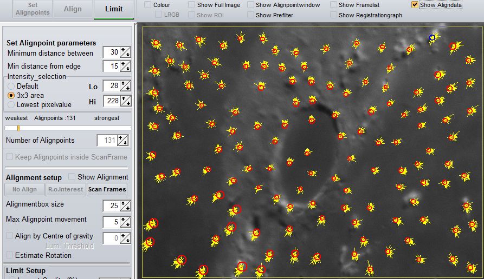Screen dimensions: 484x279
Task: Click the Minimum distance between value field
Action: (x=111, y=52)
